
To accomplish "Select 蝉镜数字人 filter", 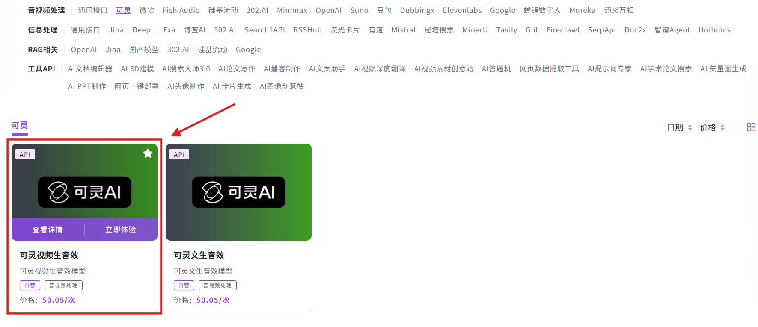I will (x=542, y=10).
